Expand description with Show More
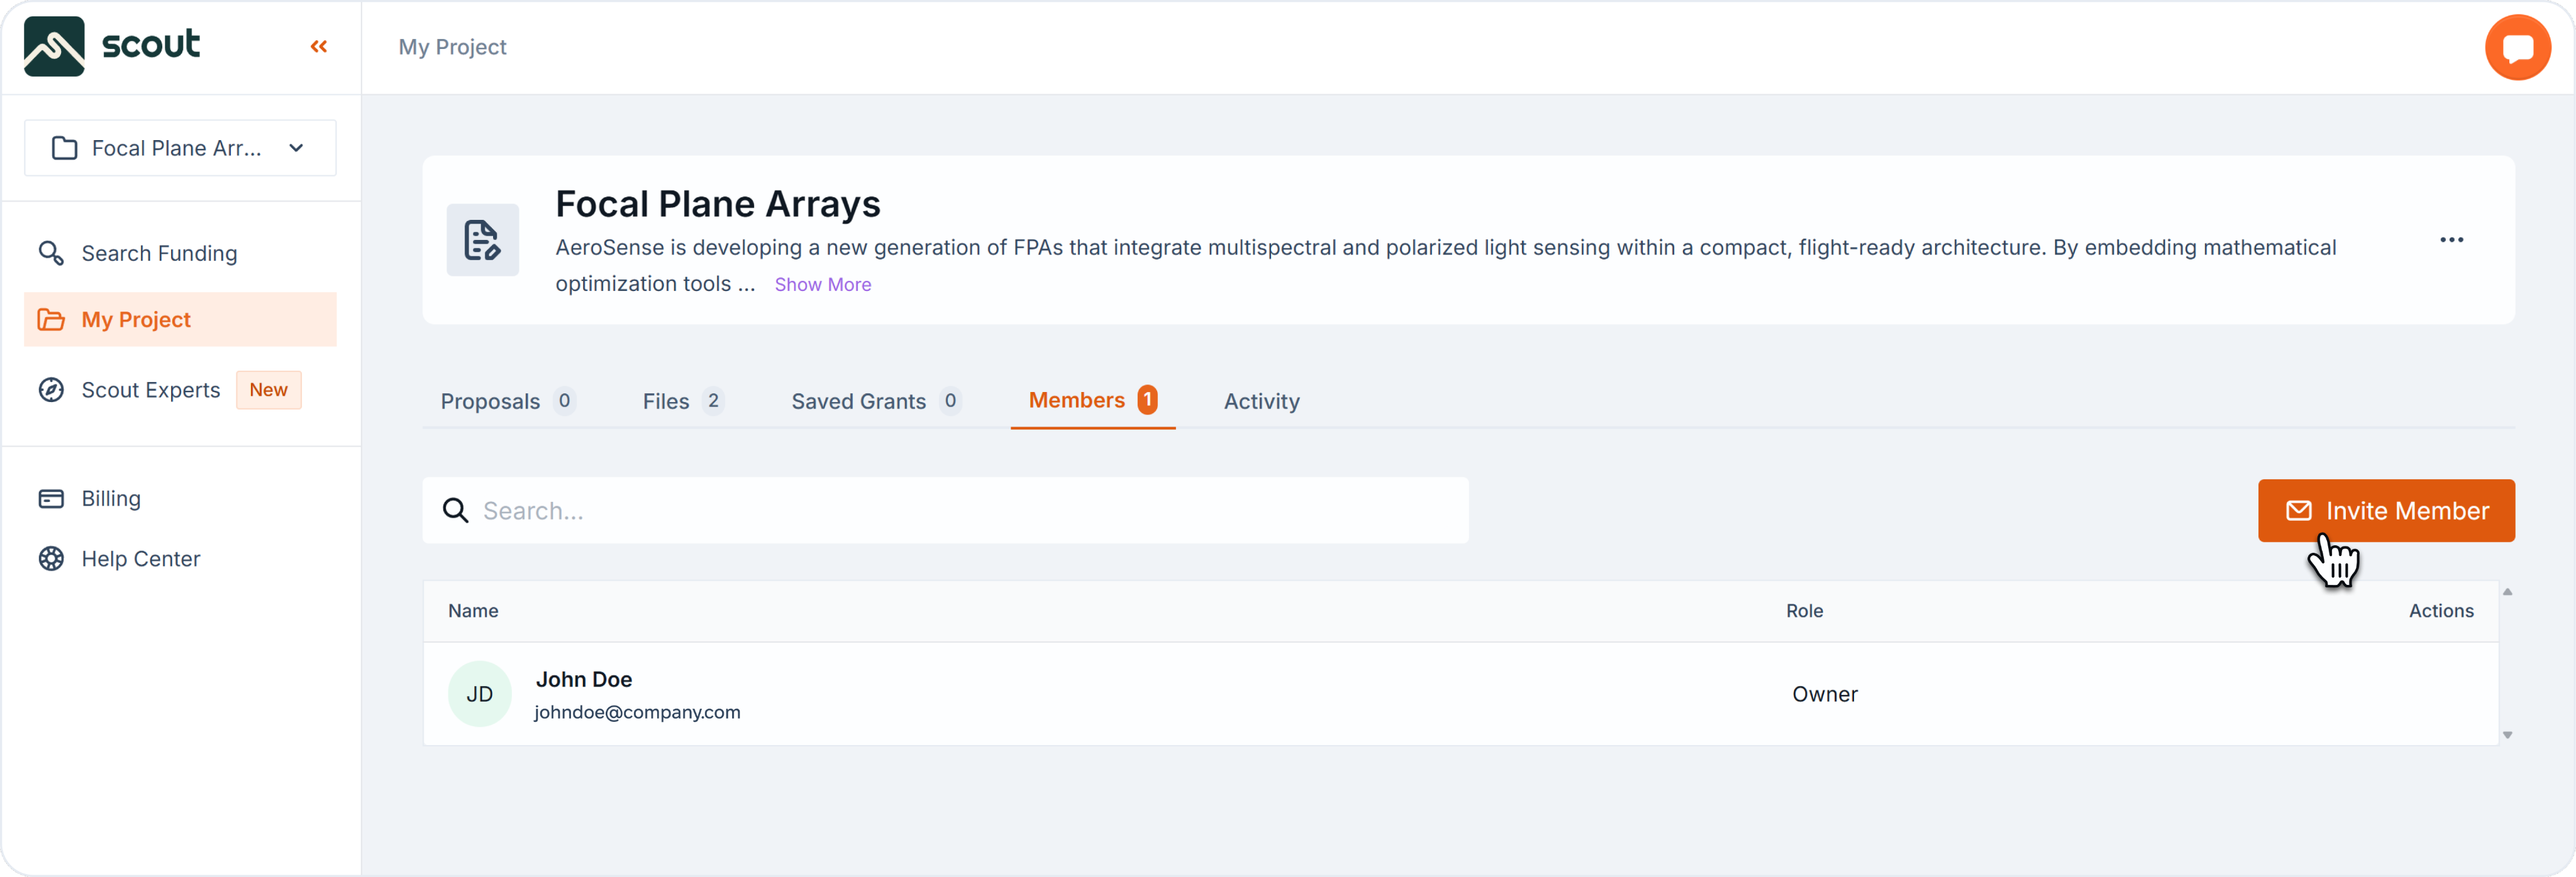This screenshot has height=877, width=2576. [x=822, y=285]
